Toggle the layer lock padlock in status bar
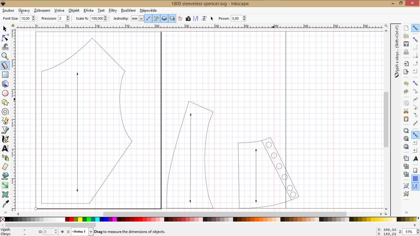The image size is (420, 236). [x=69, y=231]
